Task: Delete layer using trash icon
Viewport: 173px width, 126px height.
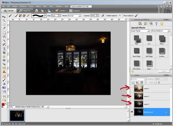Action: 141,82
